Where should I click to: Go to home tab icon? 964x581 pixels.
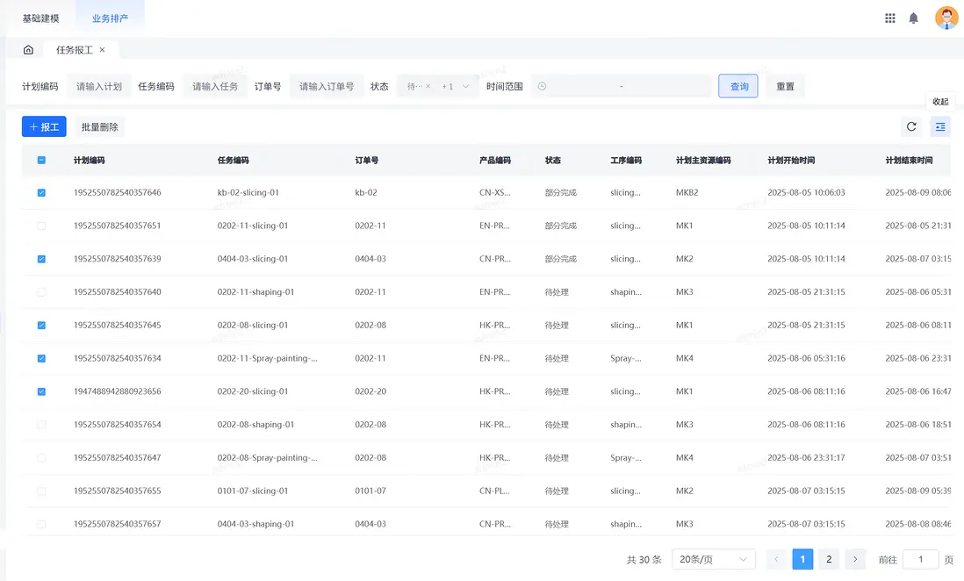(28, 50)
